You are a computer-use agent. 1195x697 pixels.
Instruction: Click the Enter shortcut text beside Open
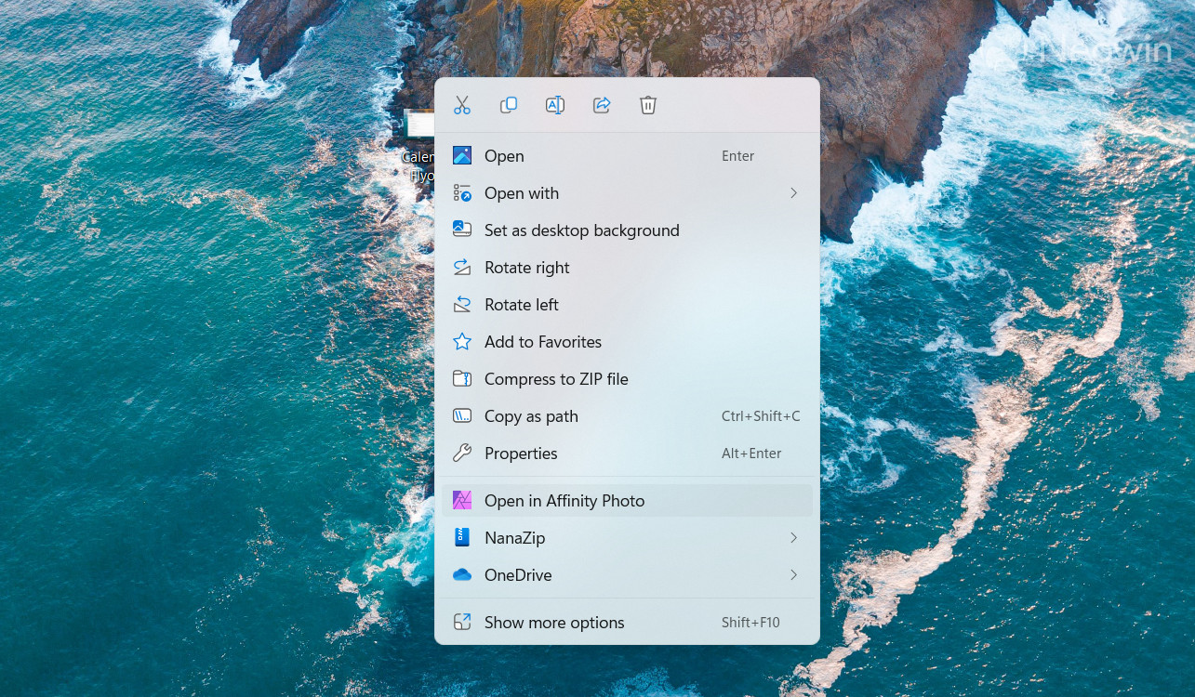737,156
